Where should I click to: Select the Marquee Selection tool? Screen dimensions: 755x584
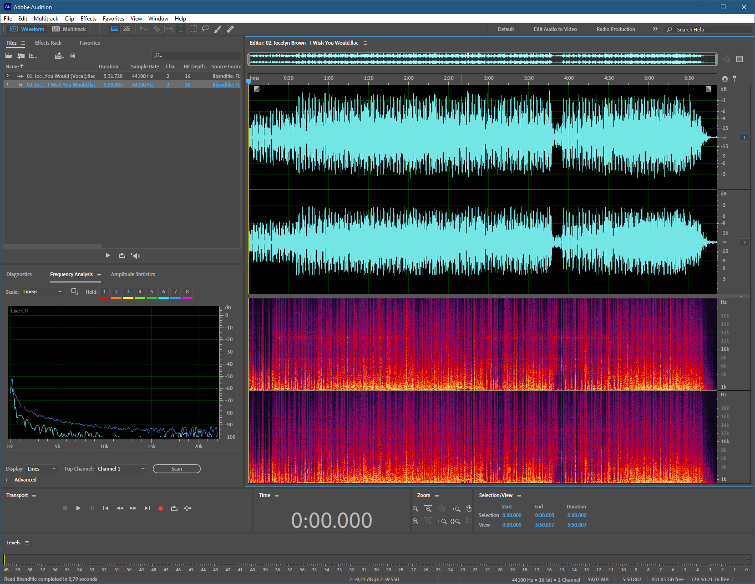(x=194, y=29)
